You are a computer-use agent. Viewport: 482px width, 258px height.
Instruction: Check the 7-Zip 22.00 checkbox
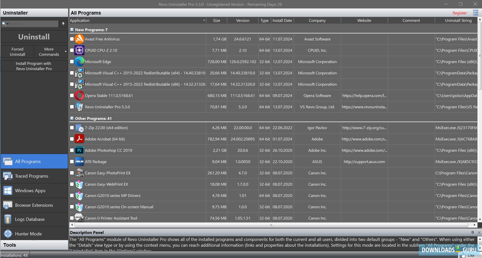pos(72,128)
